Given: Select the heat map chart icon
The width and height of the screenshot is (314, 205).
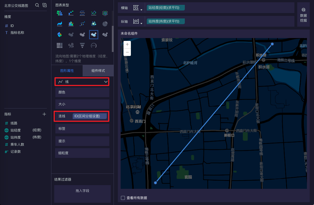Looking at the screenshot, I should pyautogui.click(x=105, y=35).
